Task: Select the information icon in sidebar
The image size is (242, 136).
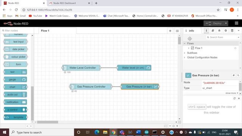Action: click(206, 31)
